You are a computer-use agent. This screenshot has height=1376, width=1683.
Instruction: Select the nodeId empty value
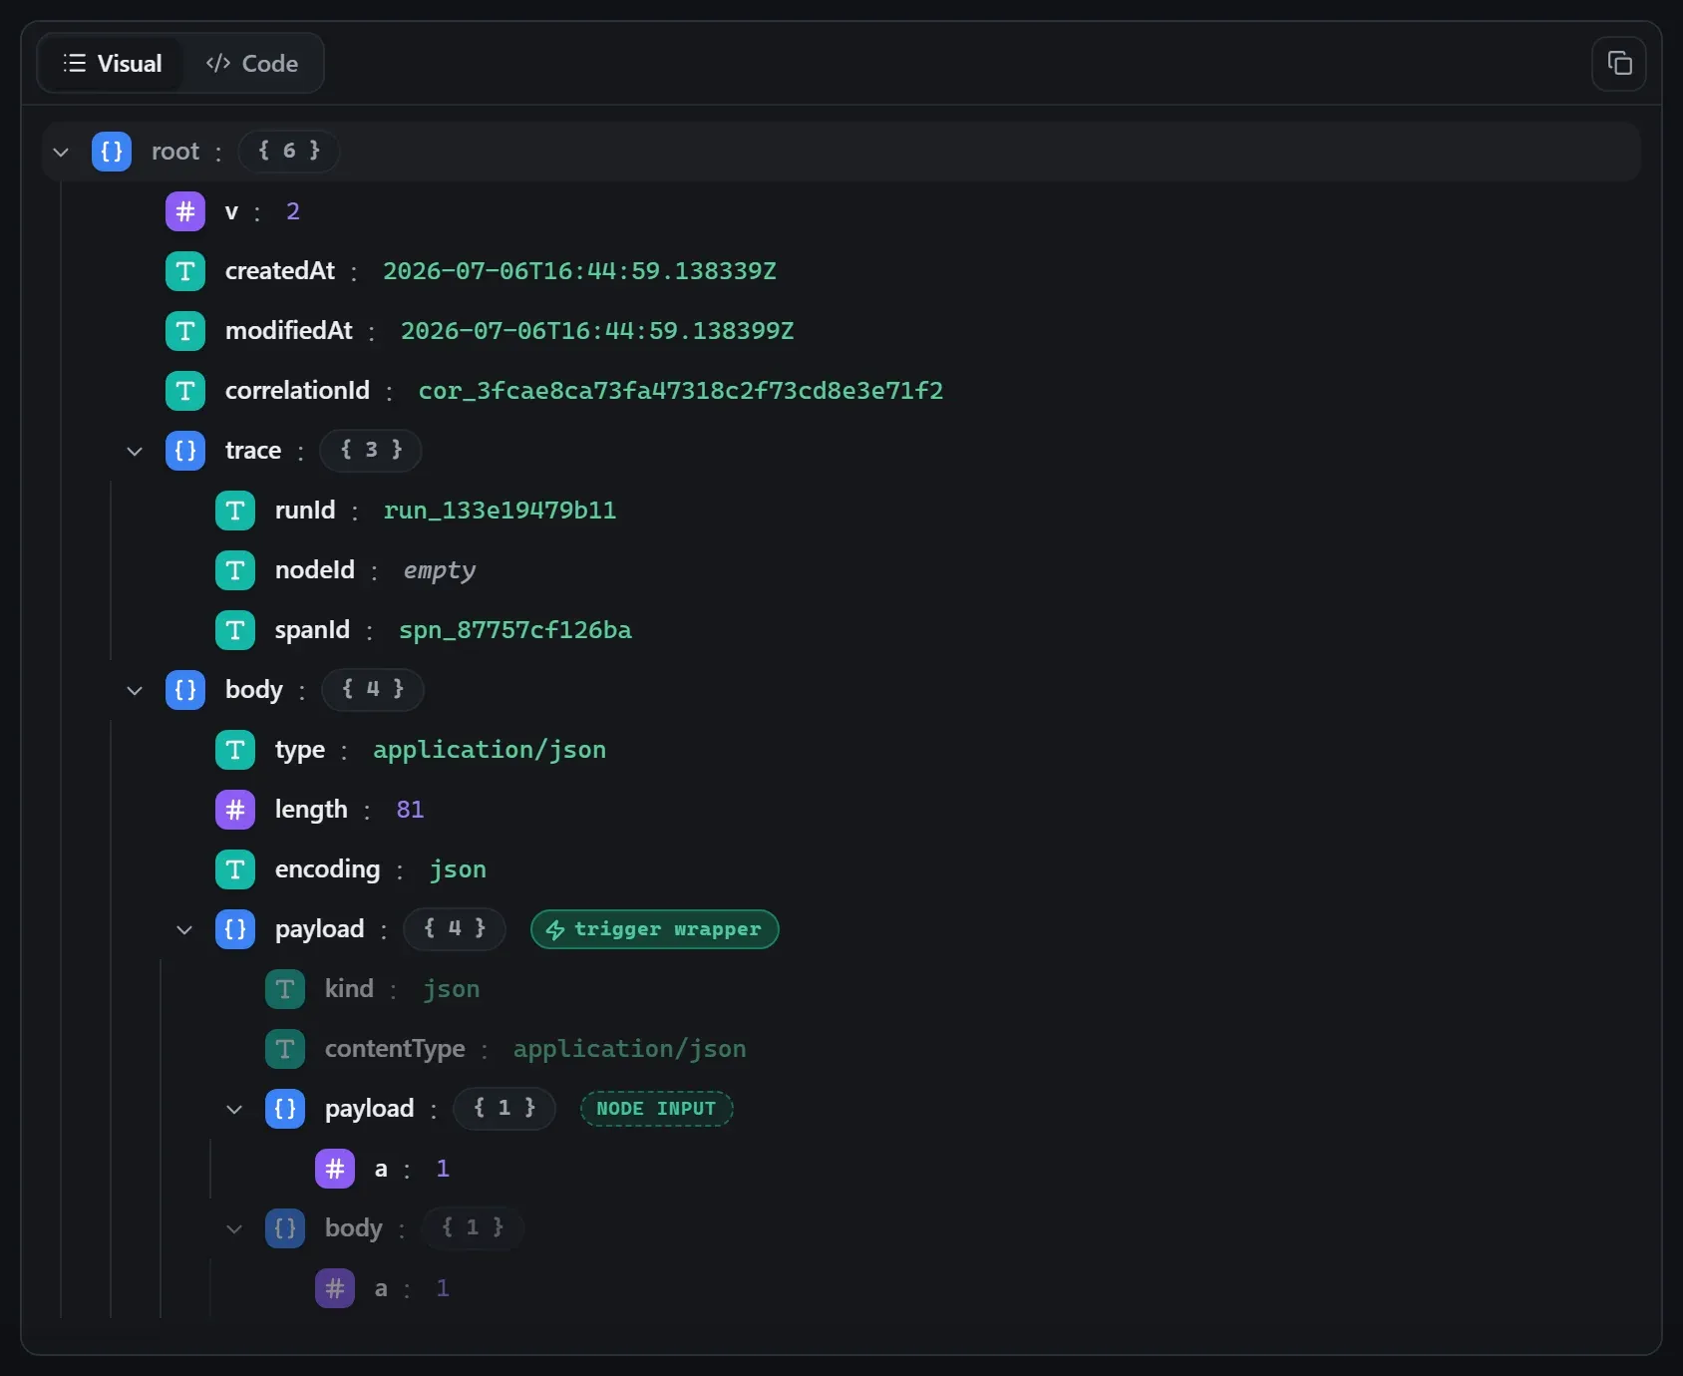pos(440,570)
